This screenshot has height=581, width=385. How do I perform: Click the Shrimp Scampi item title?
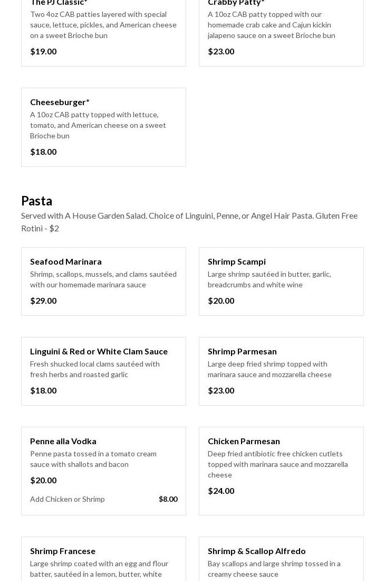click(x=237, y=261)
